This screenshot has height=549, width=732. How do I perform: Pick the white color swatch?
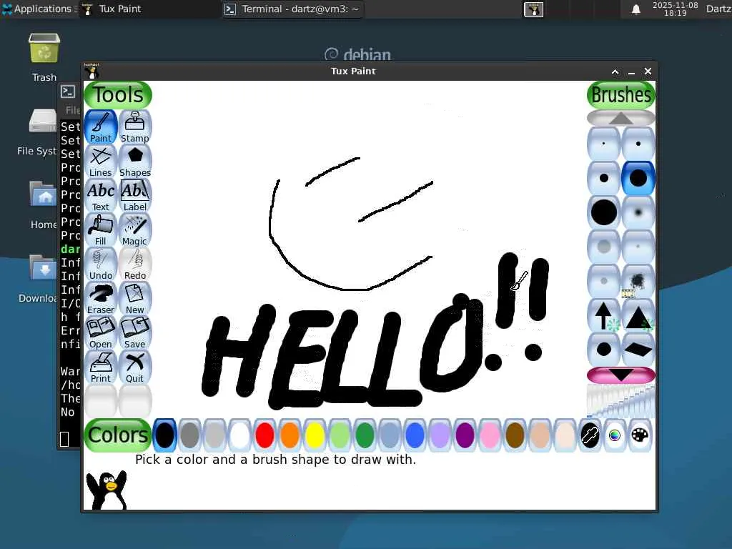tap(239, 435)
